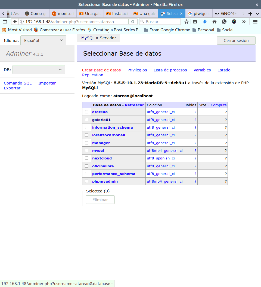
Task: Open the bookmarks list icon
Action: [x=195, y=22]
